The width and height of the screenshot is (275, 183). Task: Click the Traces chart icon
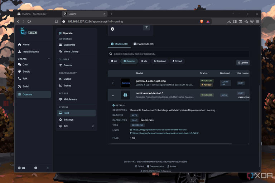tap(60, 85)
